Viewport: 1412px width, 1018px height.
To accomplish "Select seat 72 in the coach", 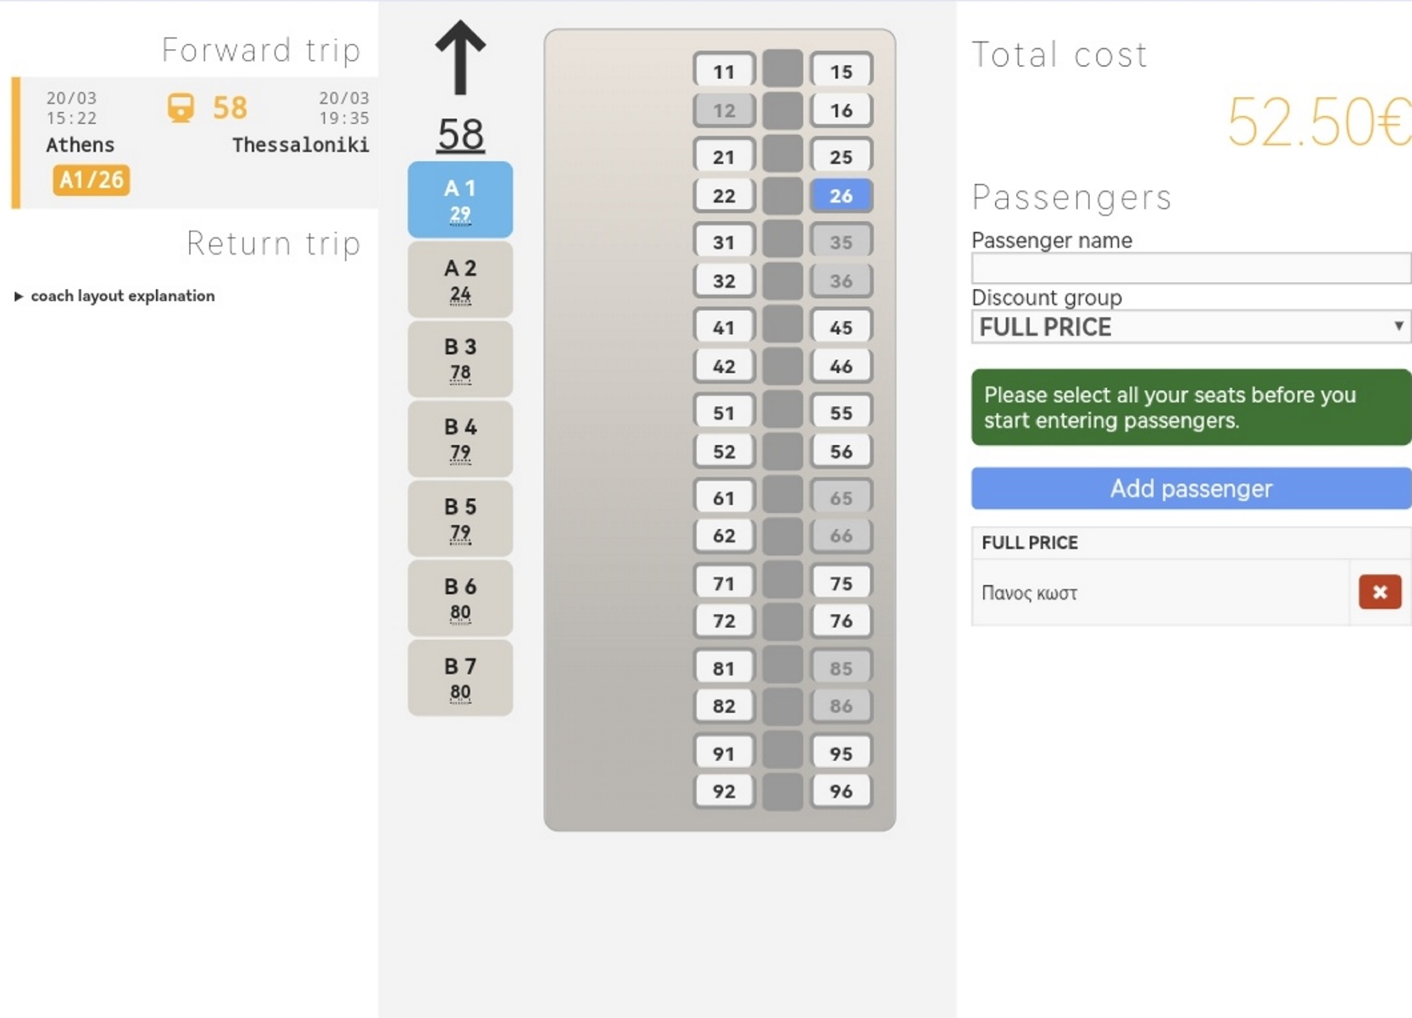I will click(x=724, y=620).
